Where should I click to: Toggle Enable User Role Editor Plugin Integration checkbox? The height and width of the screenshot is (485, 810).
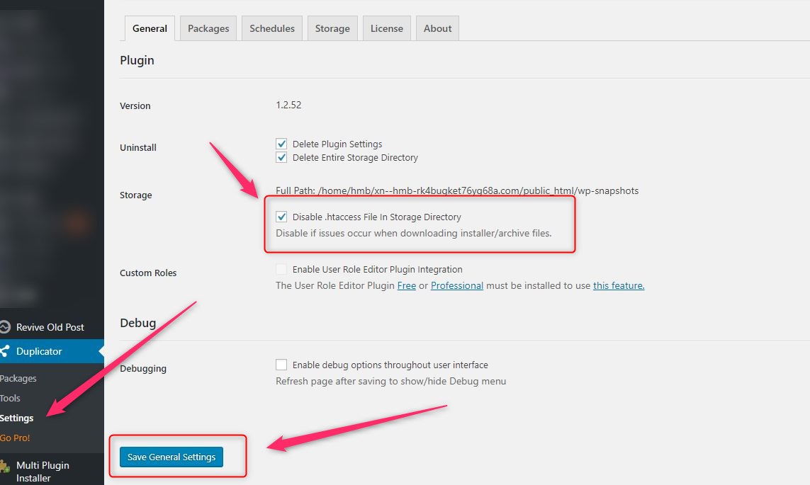281,269
